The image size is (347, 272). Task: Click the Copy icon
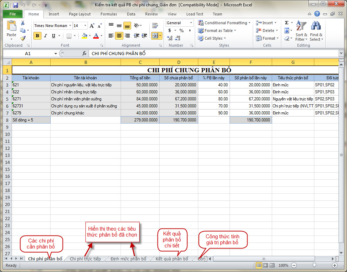tap(23, 30)
